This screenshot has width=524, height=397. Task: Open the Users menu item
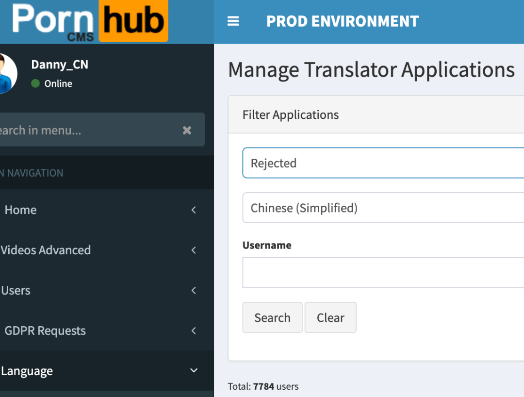(x=16, y=291)
